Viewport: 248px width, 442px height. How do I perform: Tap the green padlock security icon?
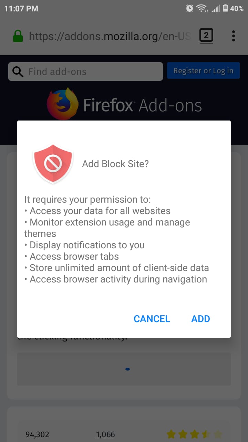[x=18, y=36]
